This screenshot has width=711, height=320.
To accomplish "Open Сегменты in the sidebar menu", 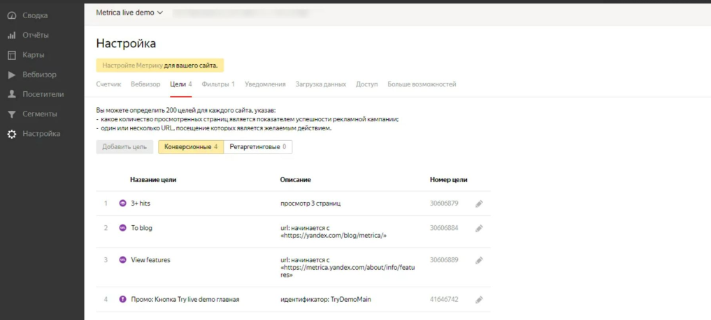I will 40,114.
